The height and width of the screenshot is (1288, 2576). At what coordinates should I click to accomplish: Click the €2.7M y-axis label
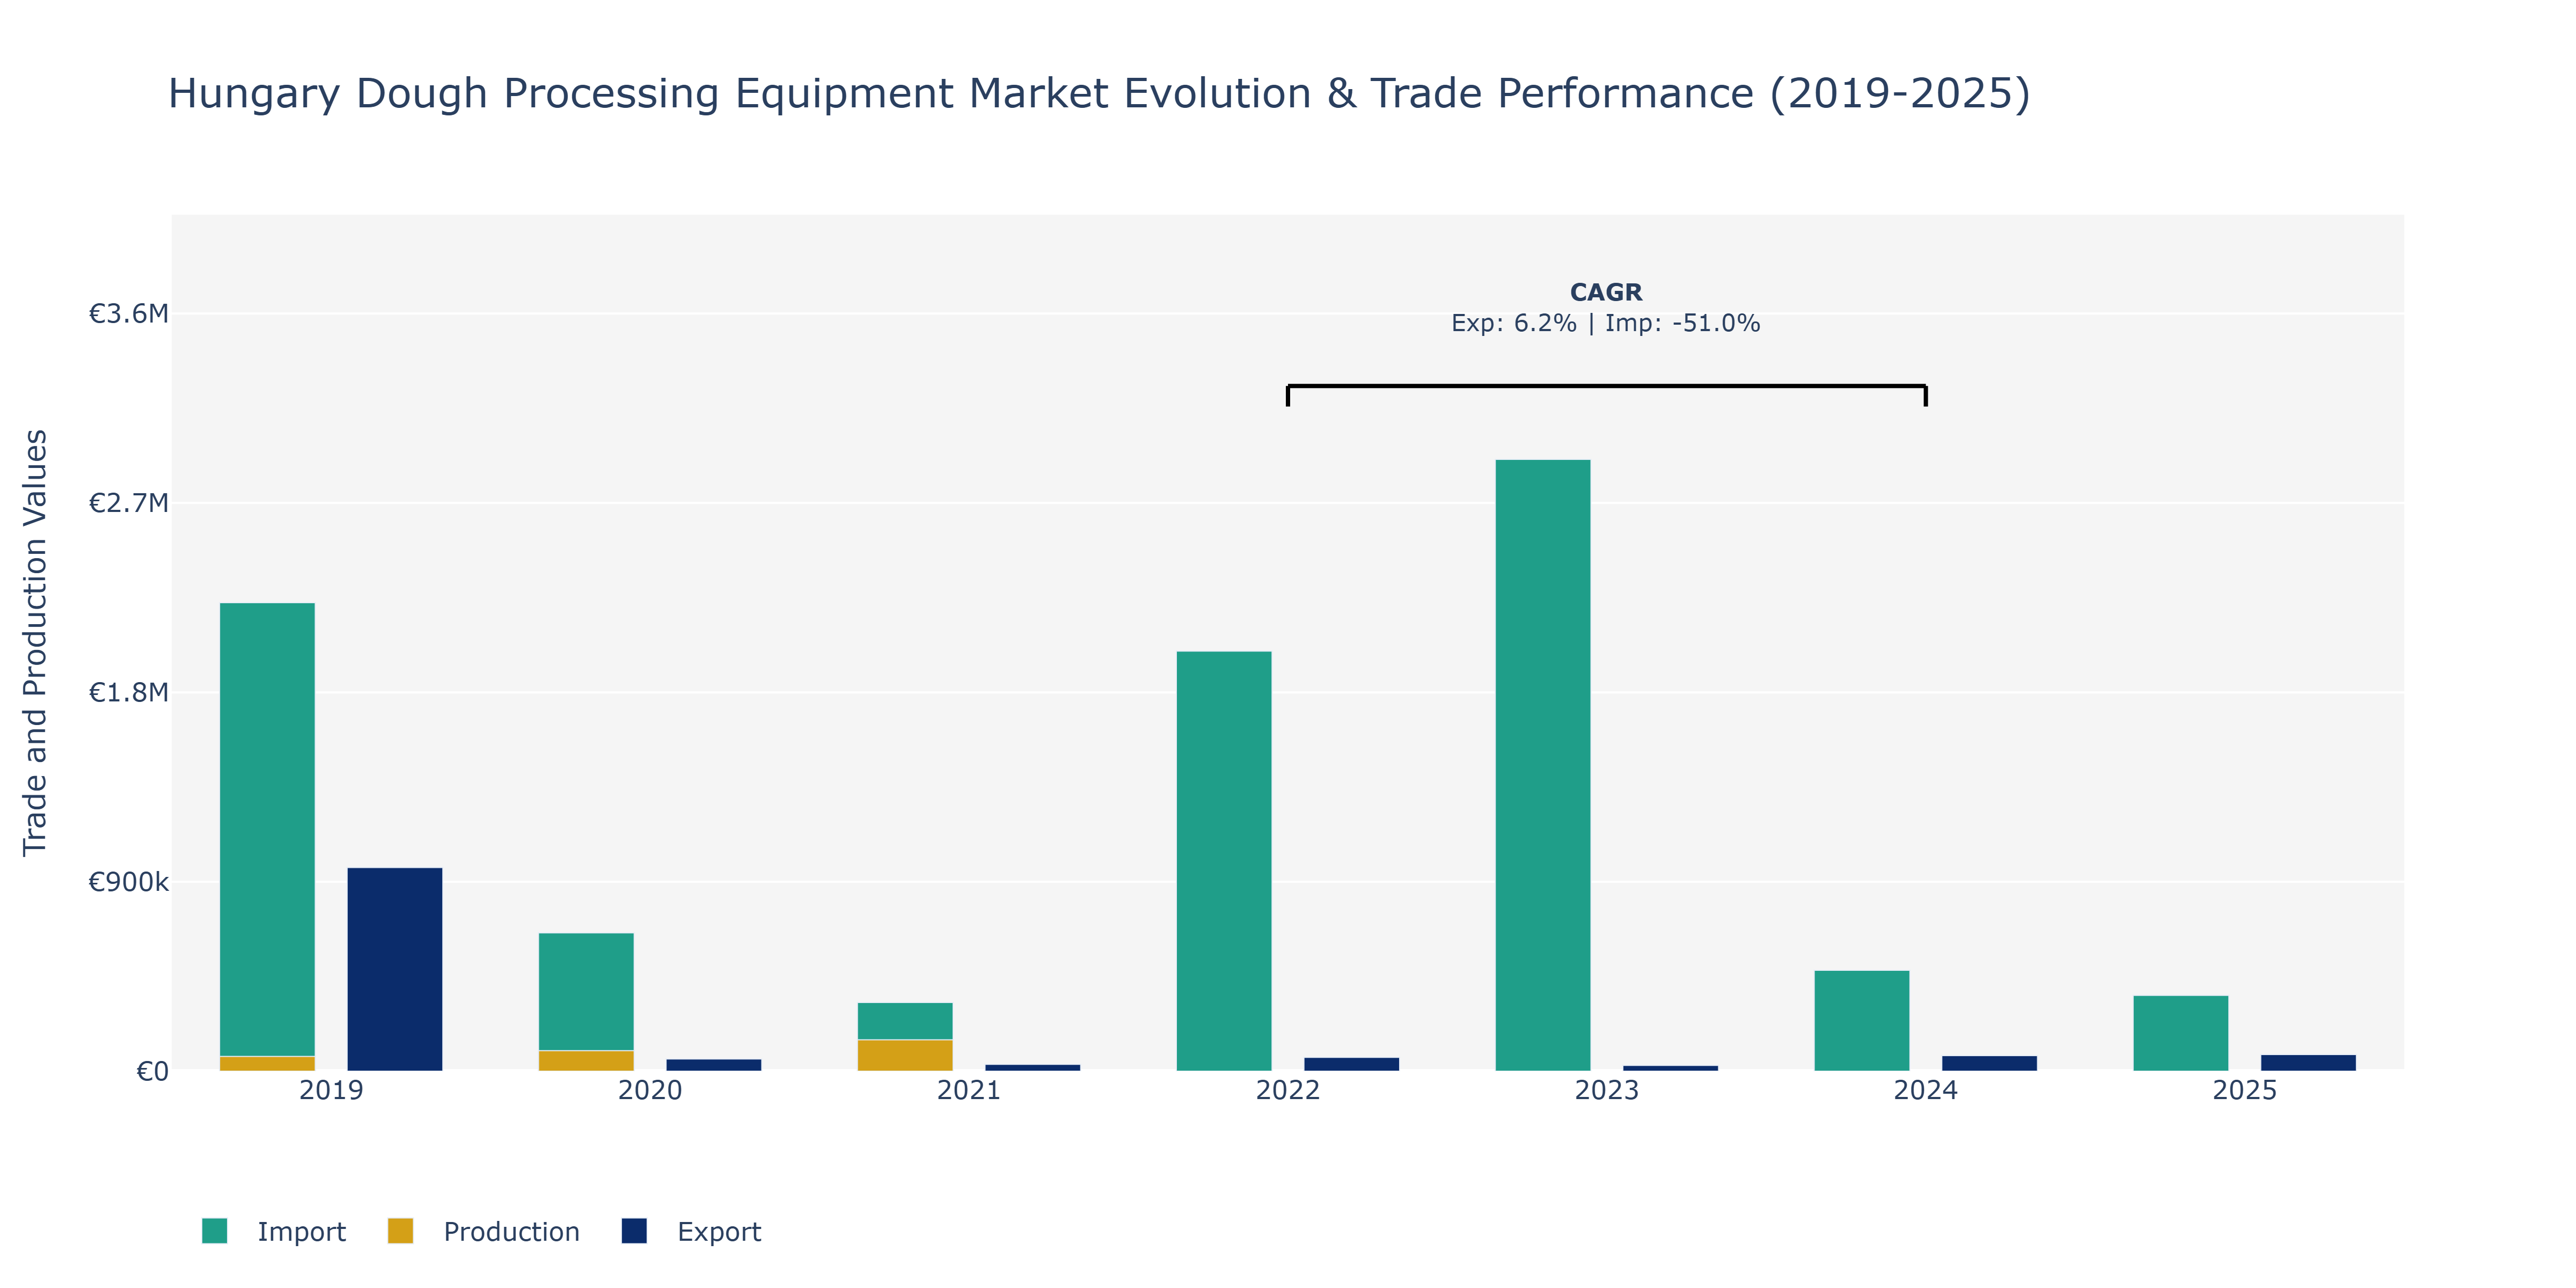click(x=129, y=503)
